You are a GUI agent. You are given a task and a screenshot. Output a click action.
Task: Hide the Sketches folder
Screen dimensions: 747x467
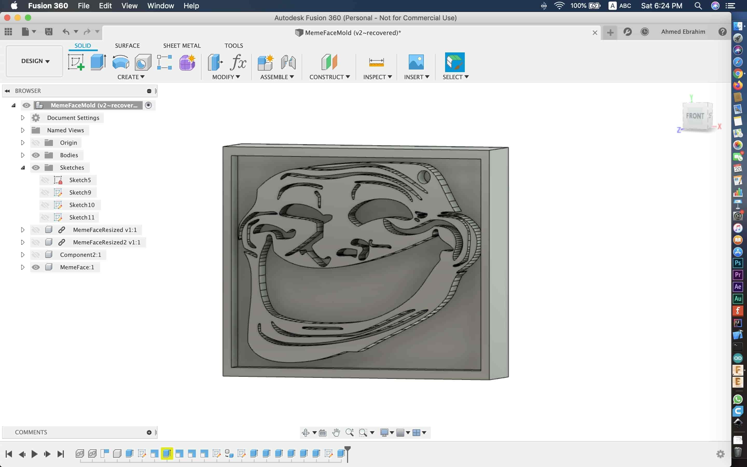tap(36, 167)
